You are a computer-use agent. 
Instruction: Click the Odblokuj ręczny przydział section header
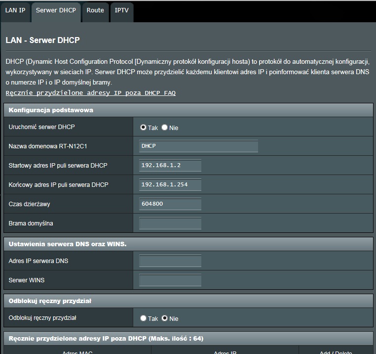click(188, 301)
